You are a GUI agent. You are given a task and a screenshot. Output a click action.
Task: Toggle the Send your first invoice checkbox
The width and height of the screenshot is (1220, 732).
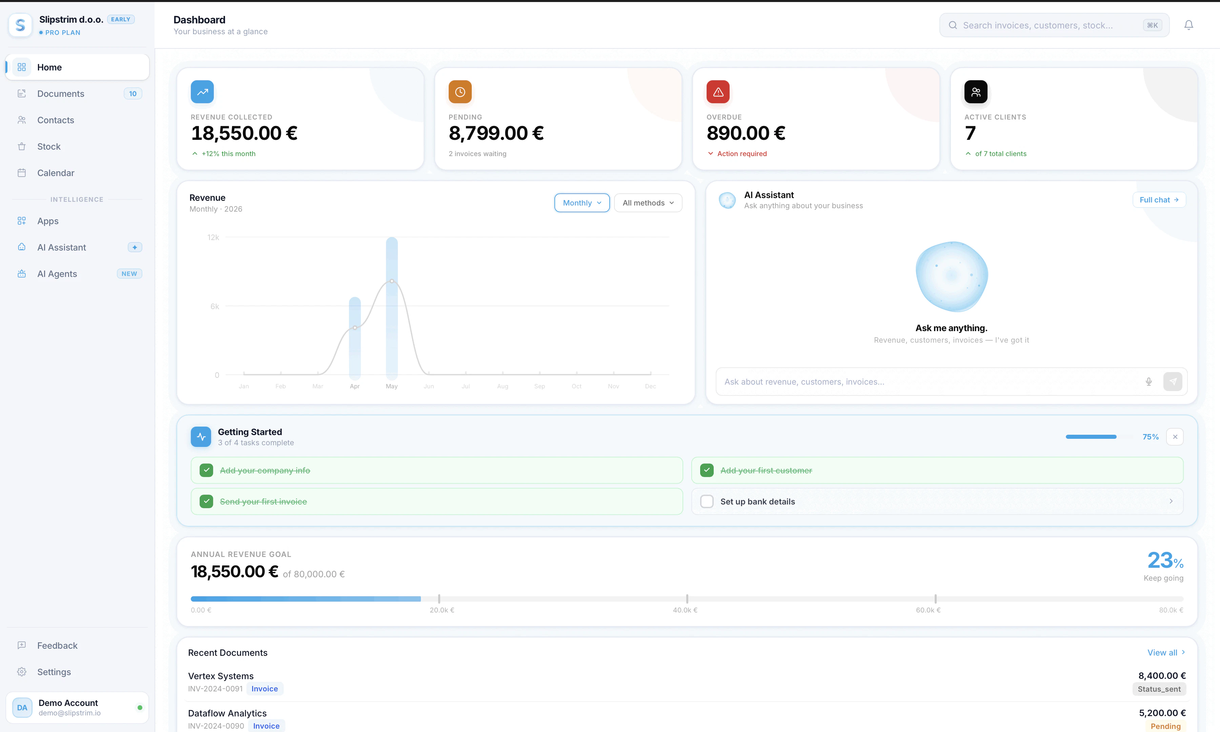point(206,501)
